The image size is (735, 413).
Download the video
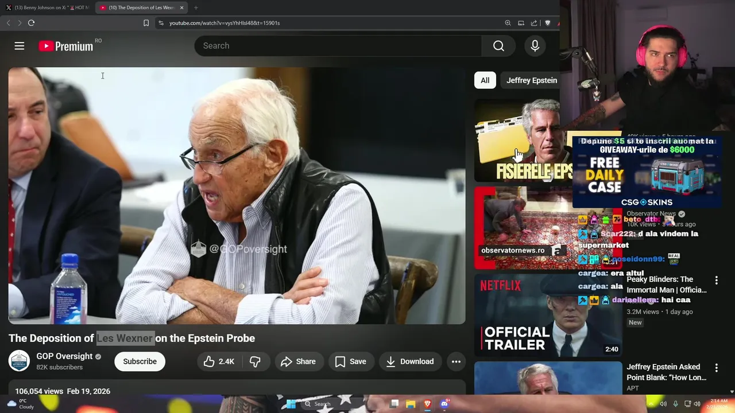410,361
